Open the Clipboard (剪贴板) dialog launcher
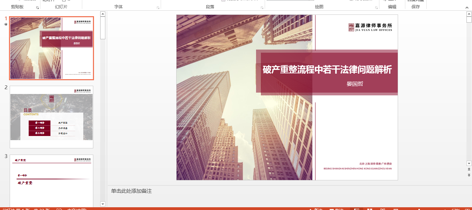This screenshot has width=472, height=210. (x=37, y=8)
